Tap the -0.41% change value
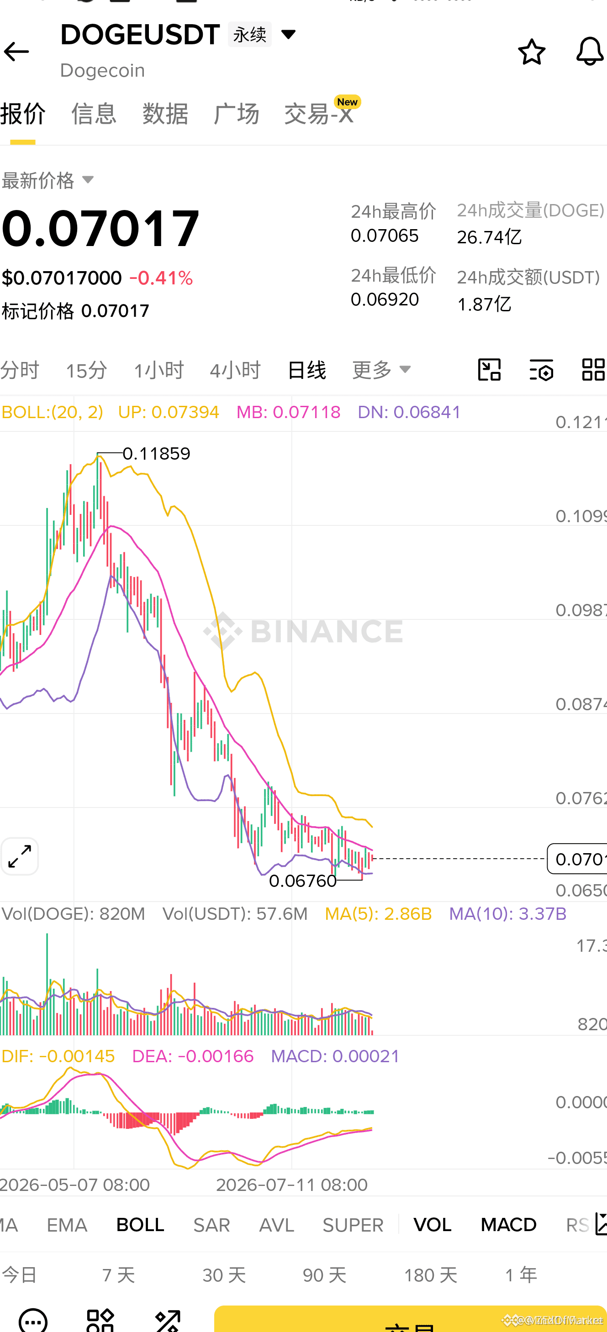Image resolution: width=607 pixels, height=1332 pixels. [x=161, y=278]
